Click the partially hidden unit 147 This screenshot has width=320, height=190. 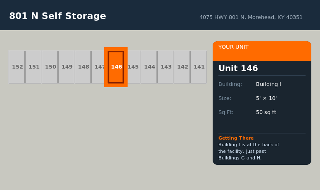[98, 67]
